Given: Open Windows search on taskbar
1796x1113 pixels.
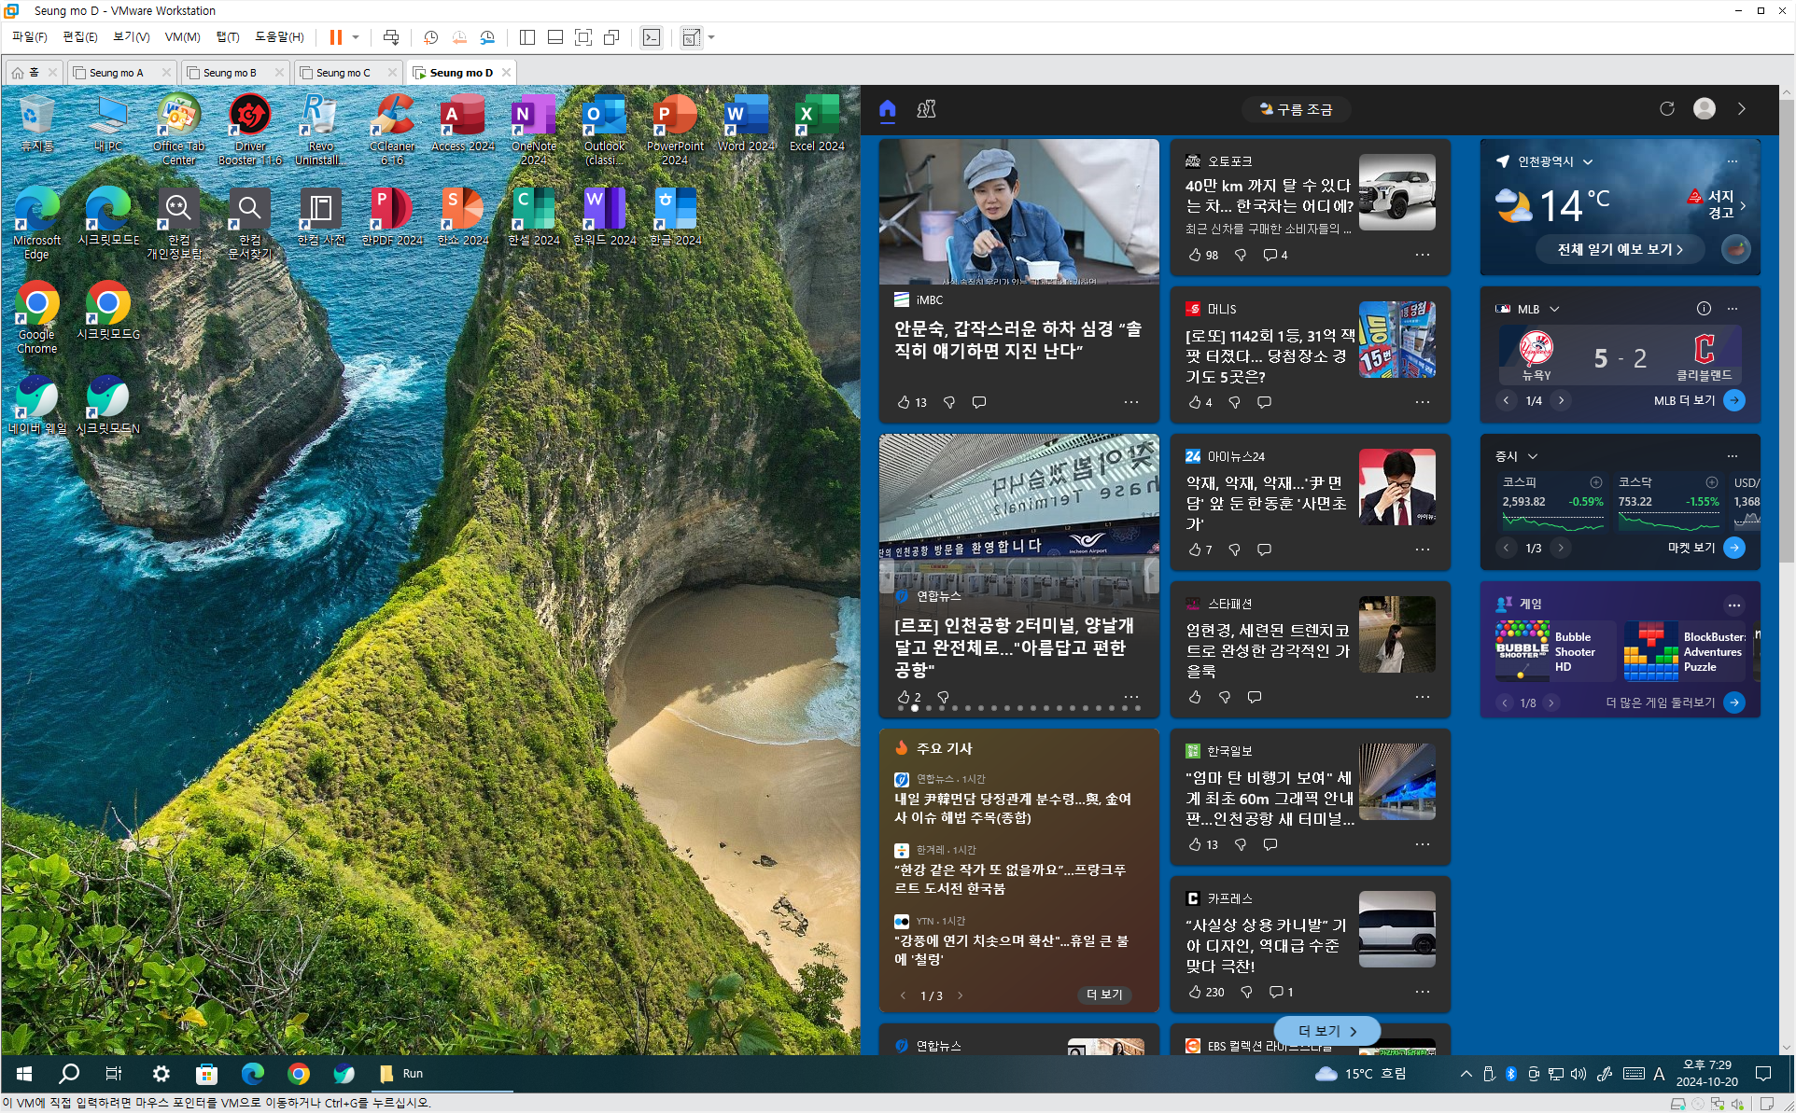Looking at the screenshot, I should tap(69, 1074).
